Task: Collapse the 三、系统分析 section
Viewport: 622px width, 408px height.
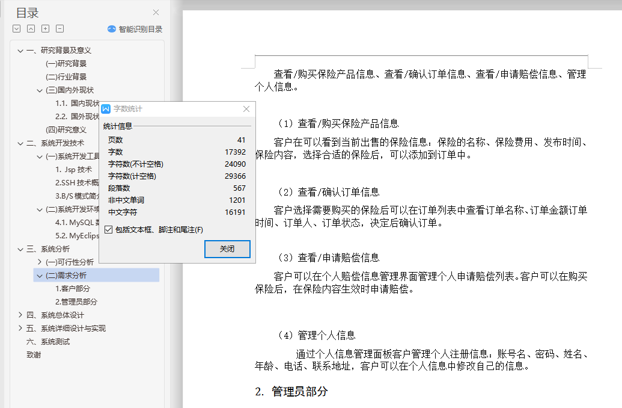Action: (x=20, y=249)
